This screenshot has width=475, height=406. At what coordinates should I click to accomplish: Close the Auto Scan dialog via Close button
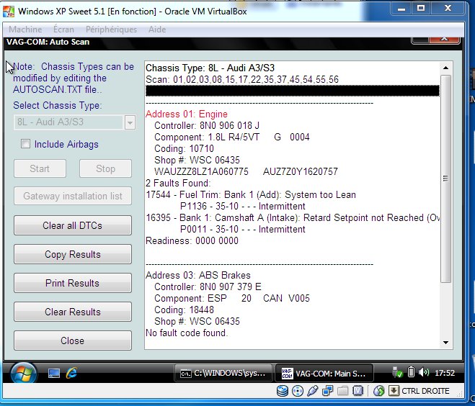click(x=72, y=340)
